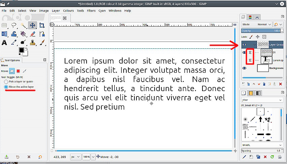Refresh the brushes list

[272, 157]
